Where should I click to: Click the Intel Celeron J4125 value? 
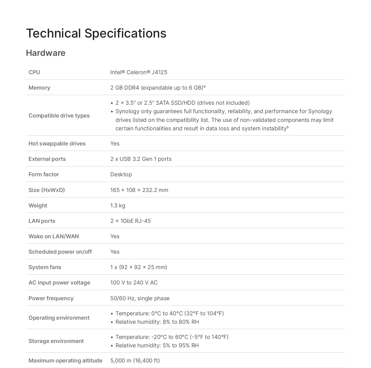[139, 72]
